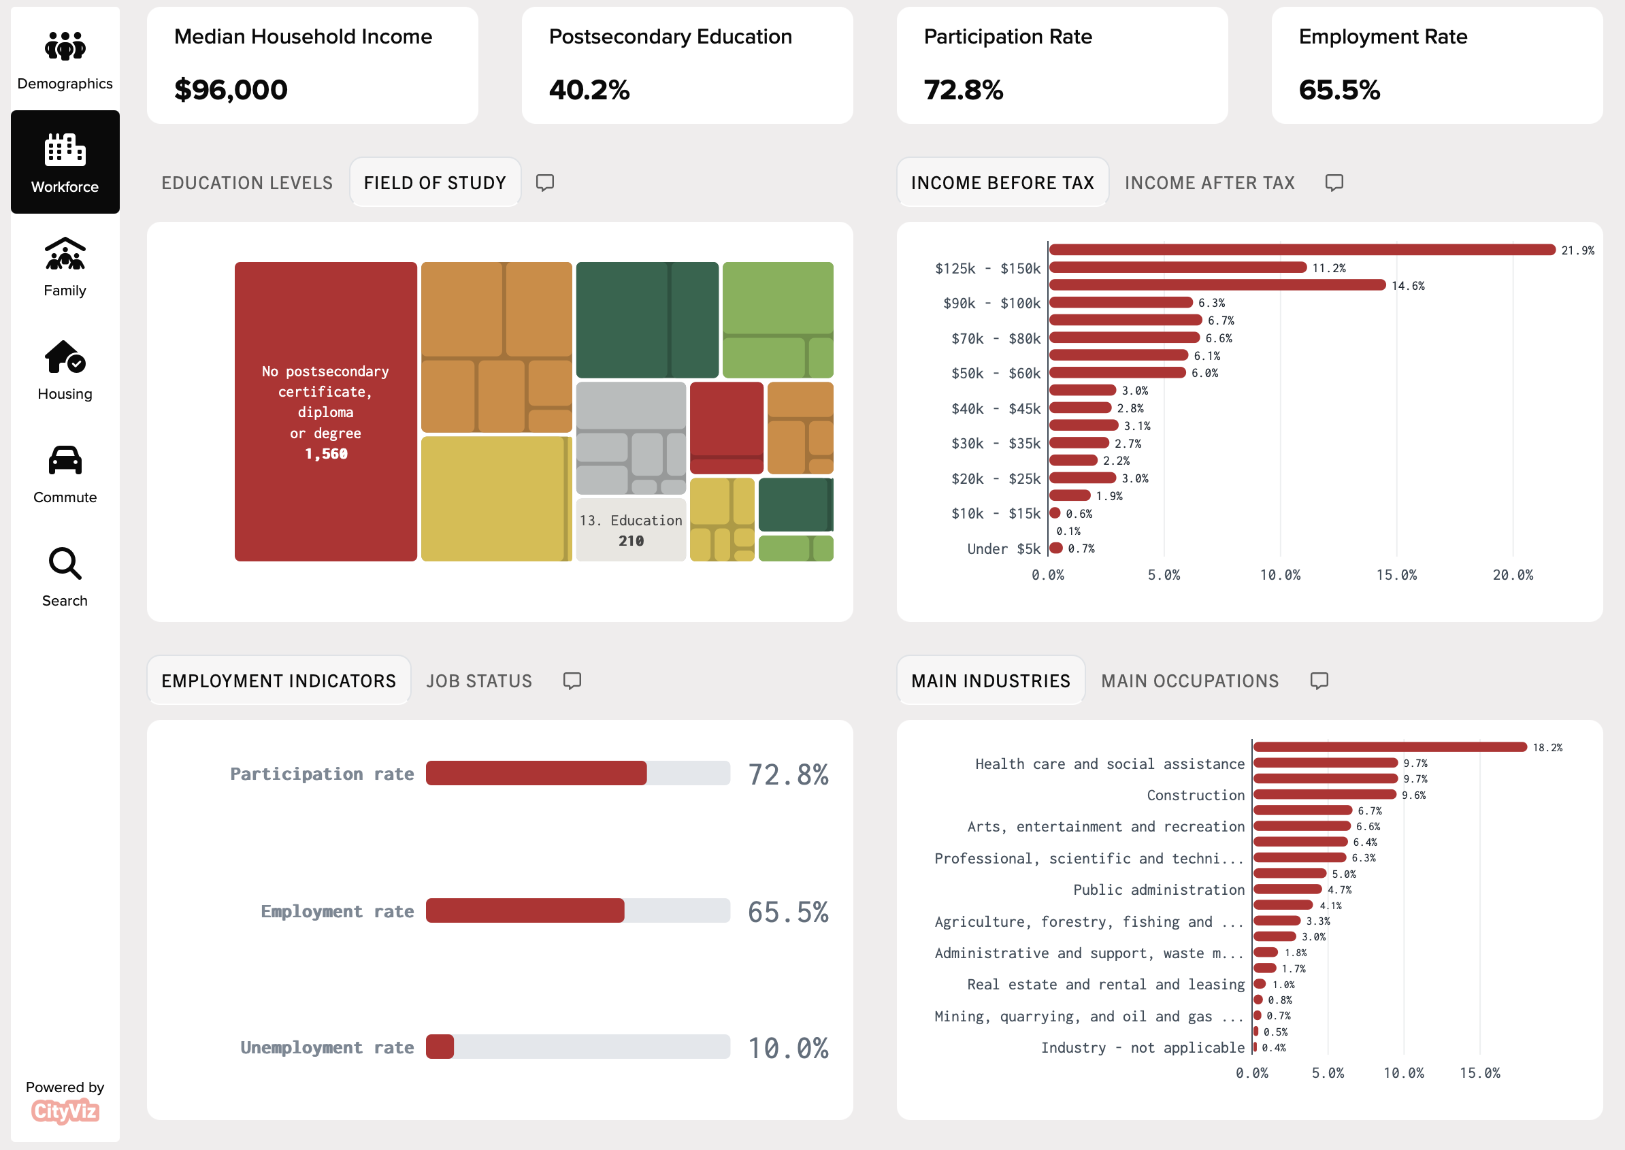Select the Field of Study tab
This screenshot has height=1150, width=1625.
coord(434,183)
